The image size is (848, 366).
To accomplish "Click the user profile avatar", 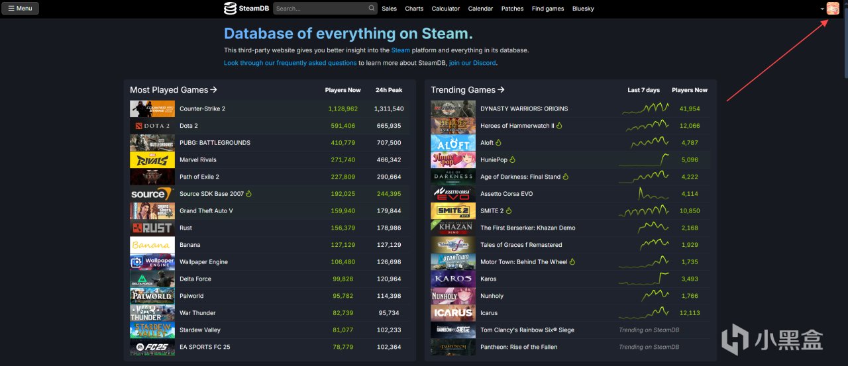I will pos(833,9).
